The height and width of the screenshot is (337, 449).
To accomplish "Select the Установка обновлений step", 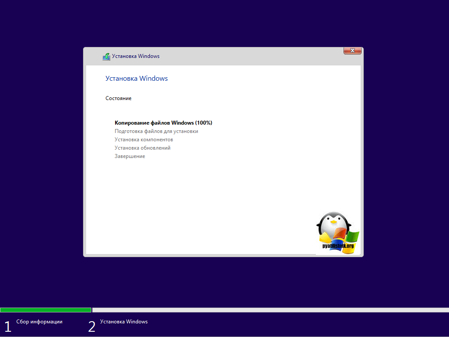I will [x=142, y=148].
